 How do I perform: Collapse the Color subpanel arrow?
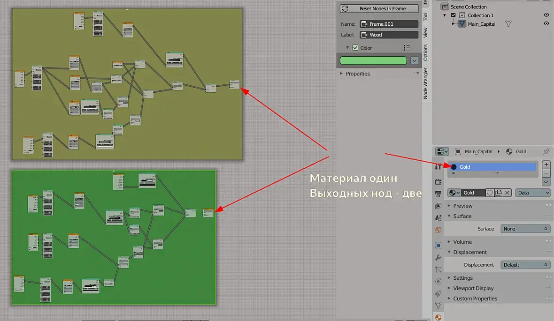pos(347,48)
